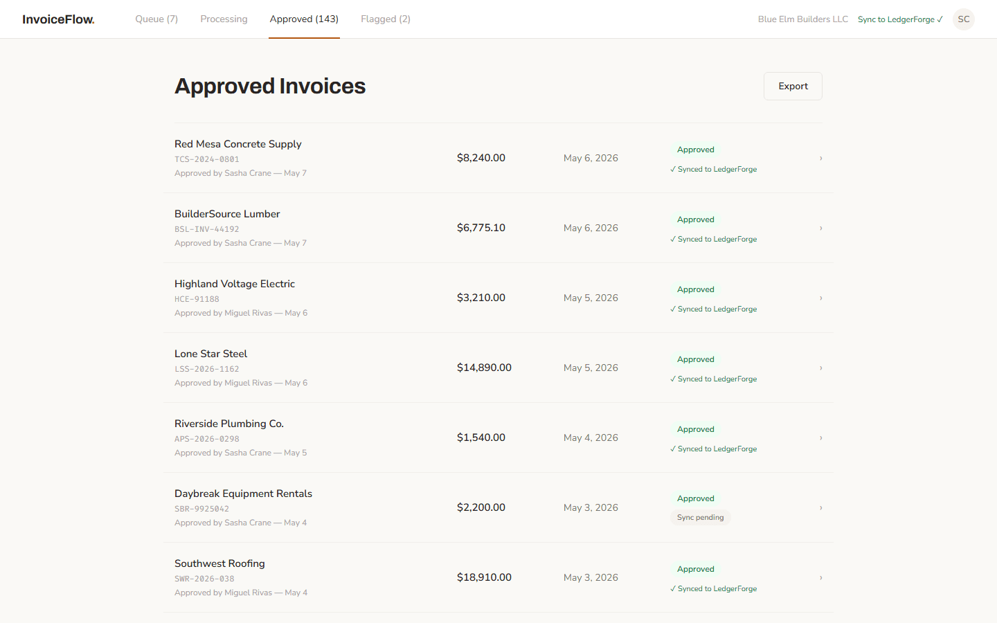997x623 pixels.
Task: Click invoice number LSS-2026-1162
Action: tap(207, 369)
